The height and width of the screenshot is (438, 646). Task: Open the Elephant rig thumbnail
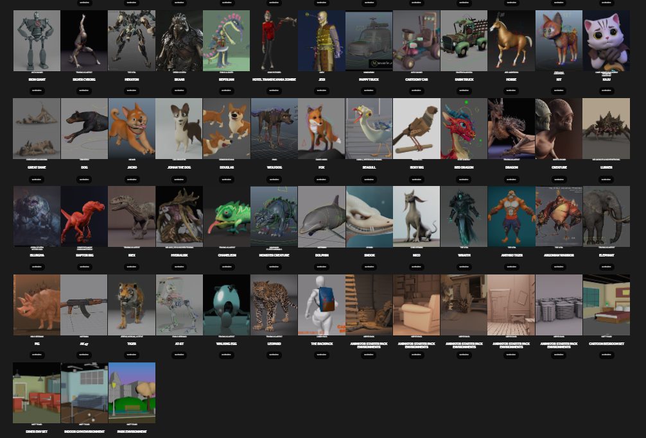(606, 216)
